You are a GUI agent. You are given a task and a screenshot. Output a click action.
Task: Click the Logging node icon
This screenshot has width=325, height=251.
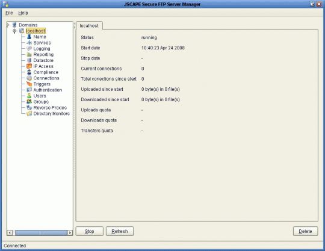29,49
